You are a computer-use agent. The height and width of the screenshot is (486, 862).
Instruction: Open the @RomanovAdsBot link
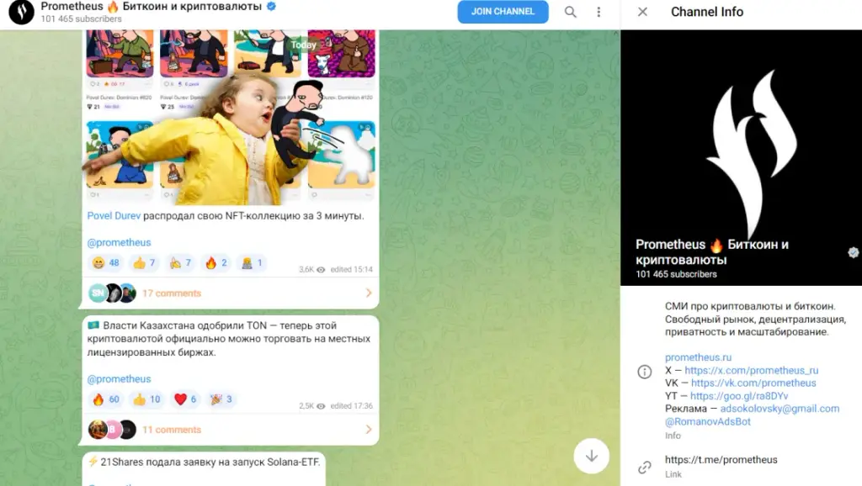tap(707, 422)
